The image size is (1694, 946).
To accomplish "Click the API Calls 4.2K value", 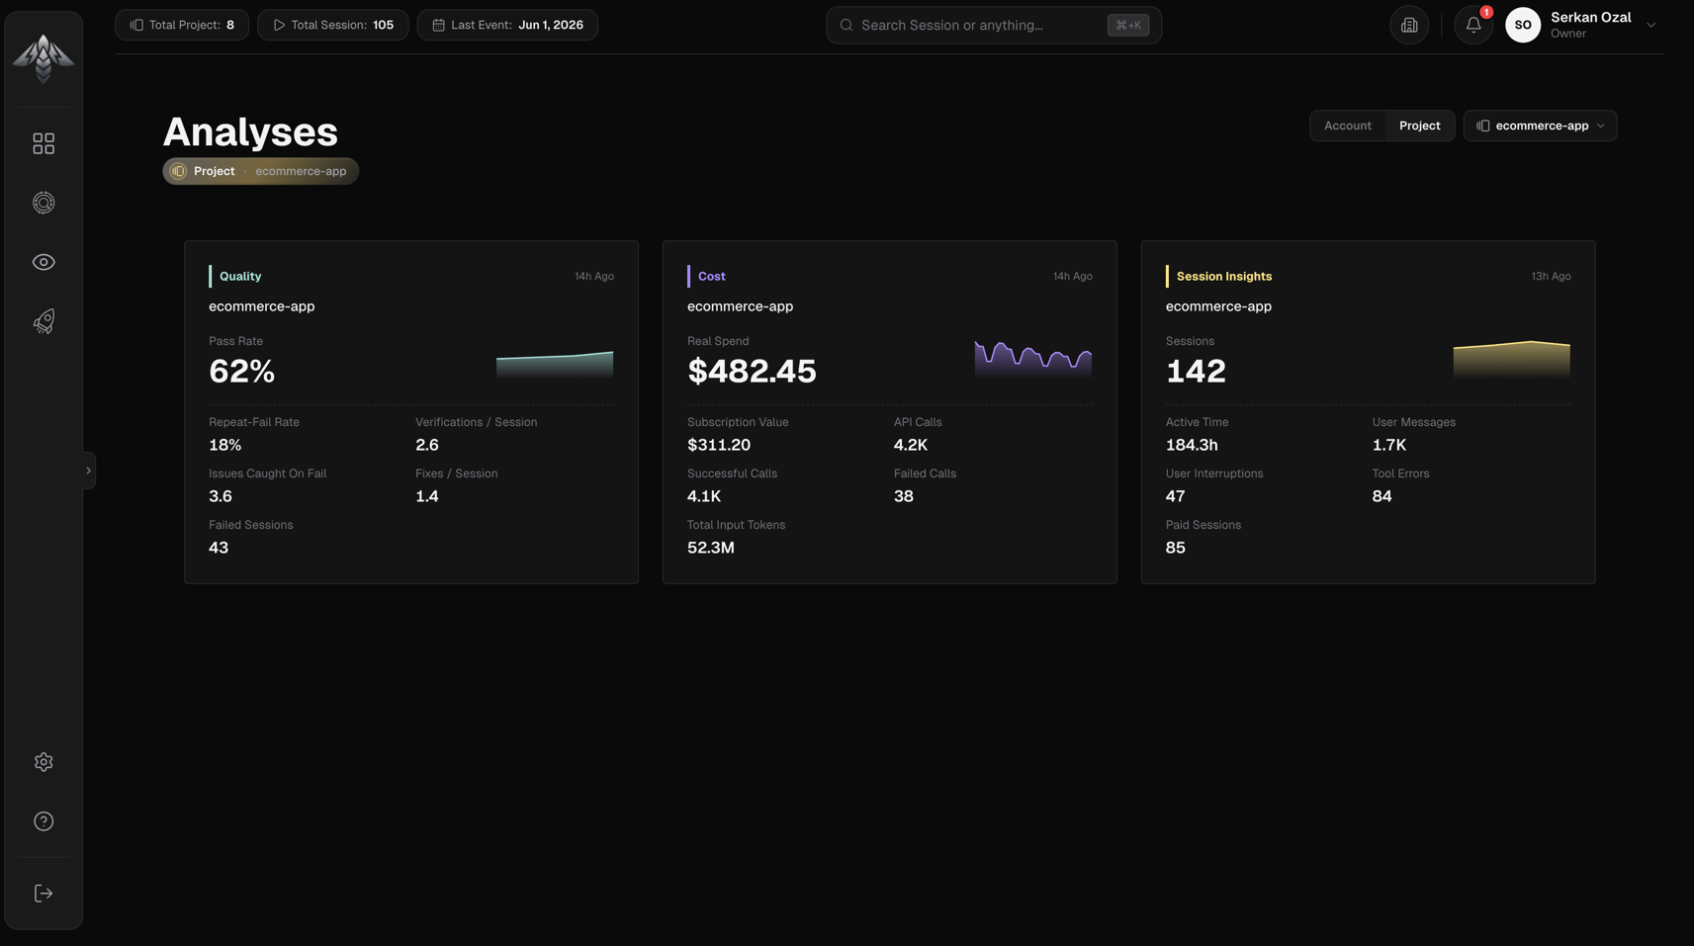I will tap(911, 445).
